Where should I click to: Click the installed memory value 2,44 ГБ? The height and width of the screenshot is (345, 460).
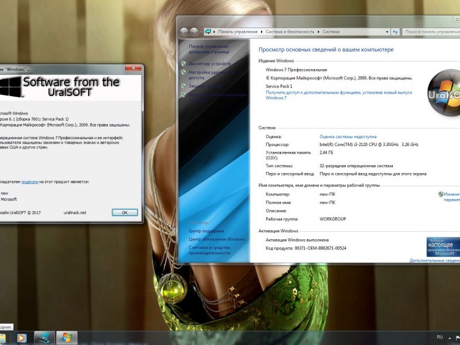coord(326,152)
